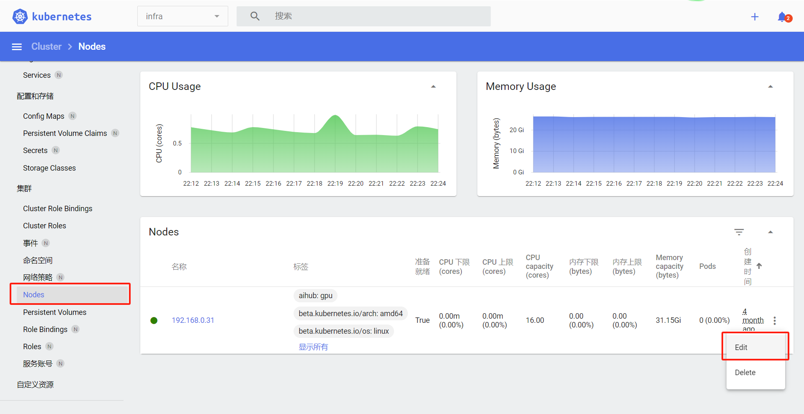Click the Cluster breadcrumb link
The image size is (804, 414).
(46, 46)
